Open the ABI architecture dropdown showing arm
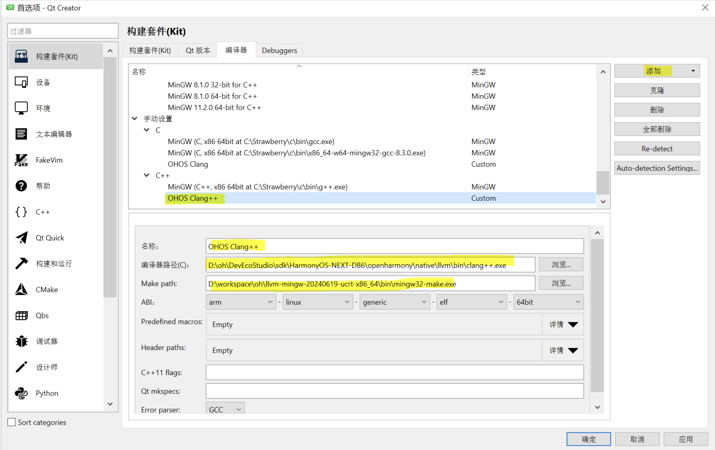 pyautogui.click(x=240, y=302)
